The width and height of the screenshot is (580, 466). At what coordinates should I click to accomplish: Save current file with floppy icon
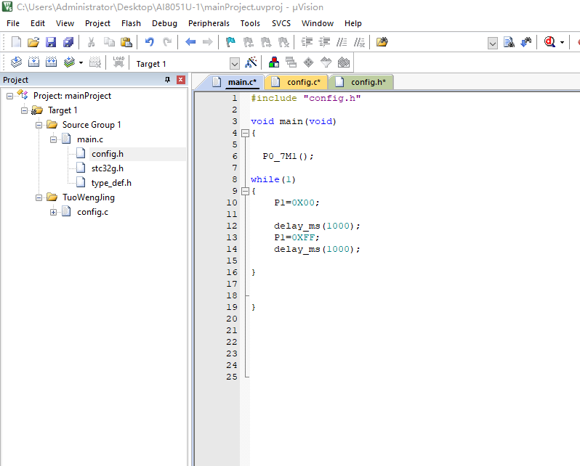pos(51,42)
